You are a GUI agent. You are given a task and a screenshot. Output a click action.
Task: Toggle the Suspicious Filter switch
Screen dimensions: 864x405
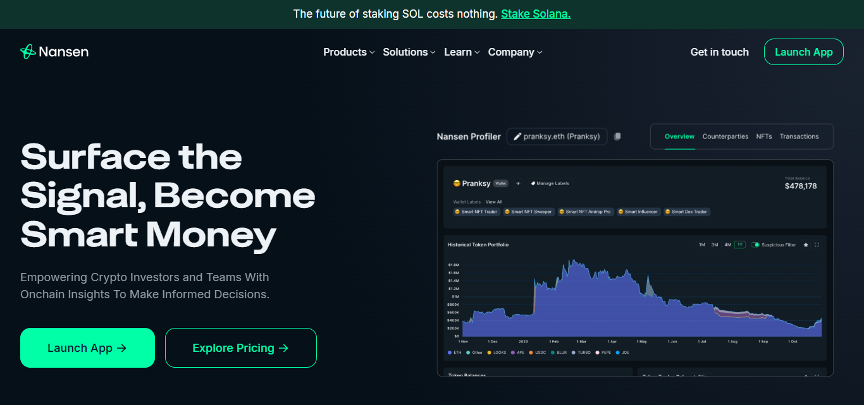(755, 245)
